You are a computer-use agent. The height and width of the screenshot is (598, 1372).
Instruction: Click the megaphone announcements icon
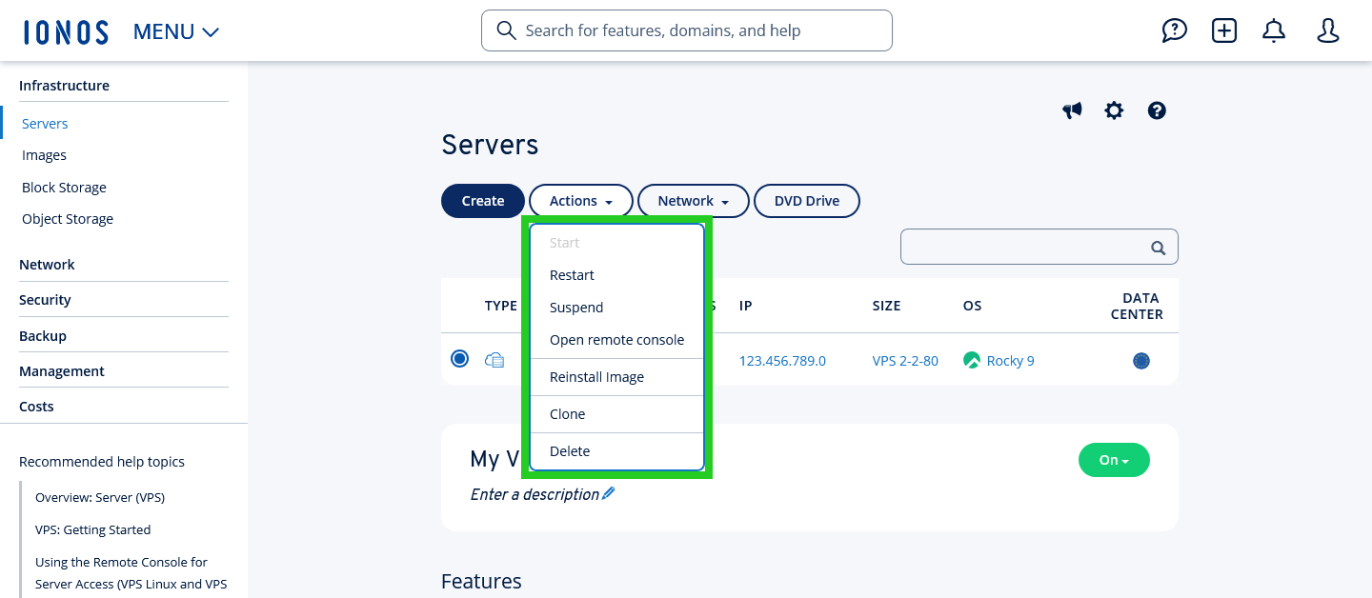[1073, 110]
